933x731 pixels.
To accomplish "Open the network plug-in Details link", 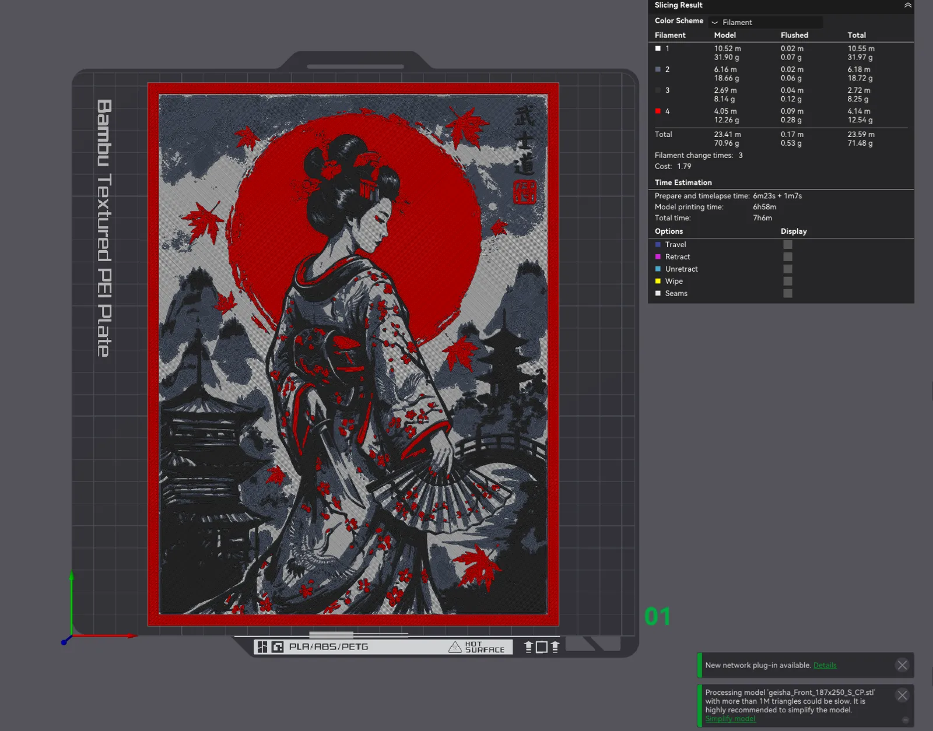I will coord(825,665).
